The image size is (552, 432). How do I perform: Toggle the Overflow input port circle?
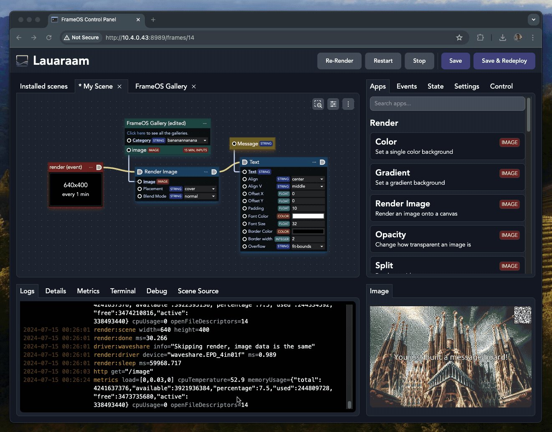[x=245, y=246]
